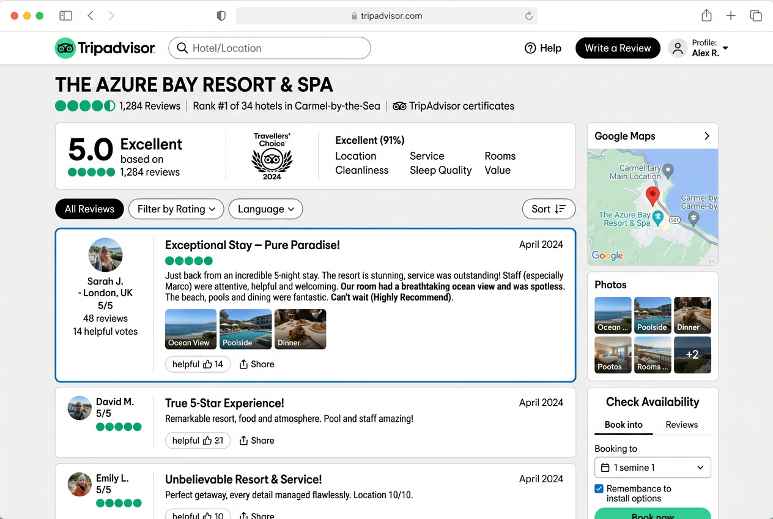Expand Google Maps with the chevron arrow

[707, 136]
